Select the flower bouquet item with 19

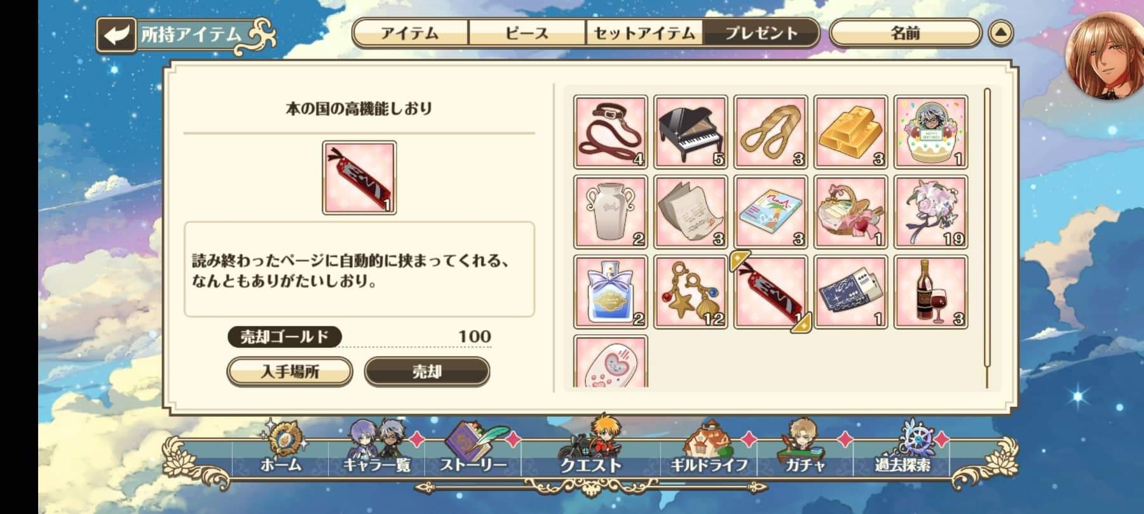click(x=930, y=212)
